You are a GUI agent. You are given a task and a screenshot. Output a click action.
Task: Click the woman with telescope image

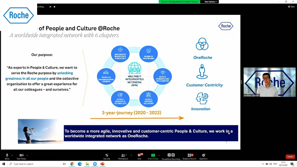(x=40, y=131)
